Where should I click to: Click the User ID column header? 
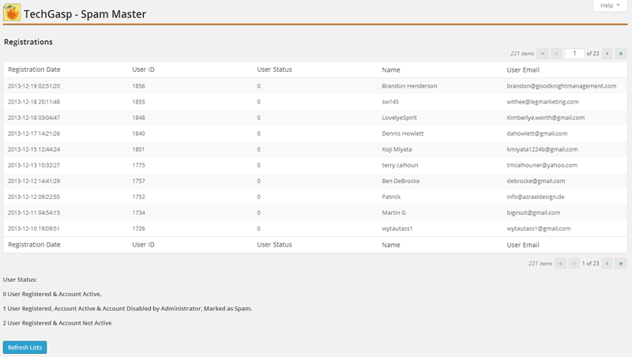click(143, 70)
